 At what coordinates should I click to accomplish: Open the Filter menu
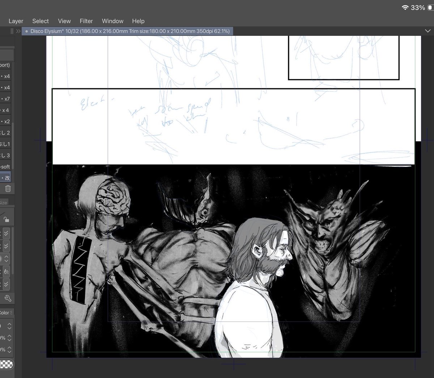tap(86, 21)
